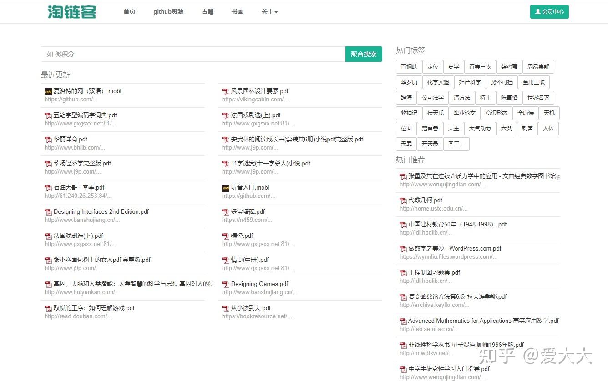Screen dimensions: 608x381
Task: Select the 世界名著 tag
Action: [538, 98]
